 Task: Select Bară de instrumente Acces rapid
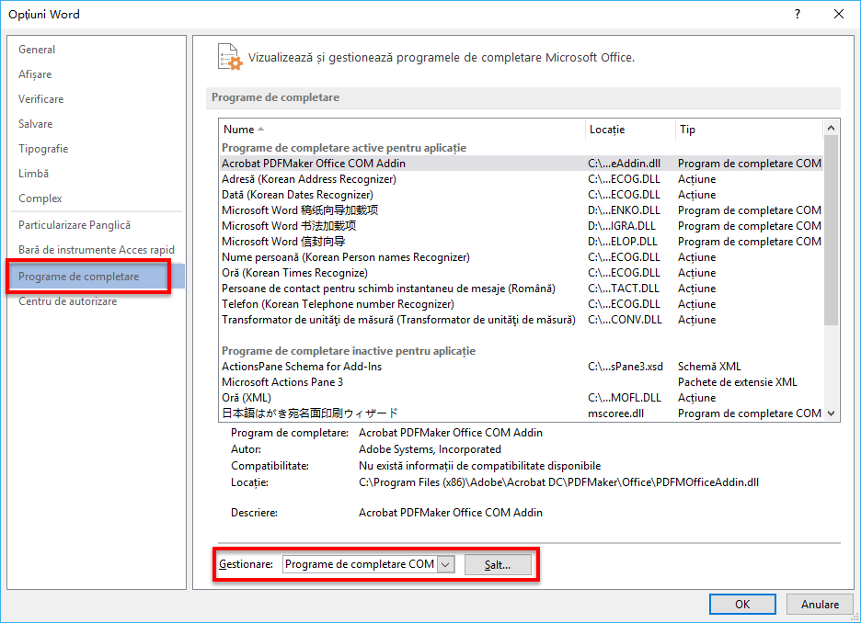pyautogui.click(x=95, y=249)
